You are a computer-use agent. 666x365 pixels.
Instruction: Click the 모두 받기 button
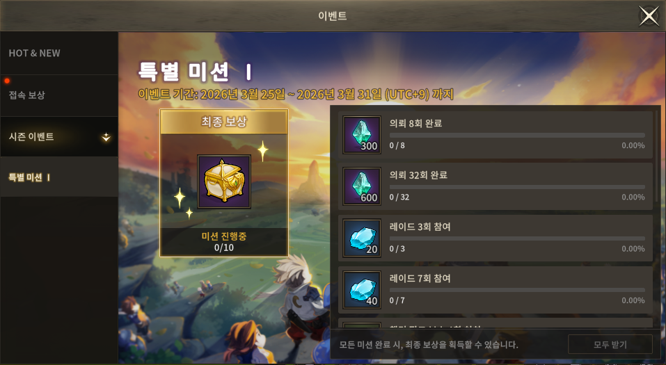(610, 345)
